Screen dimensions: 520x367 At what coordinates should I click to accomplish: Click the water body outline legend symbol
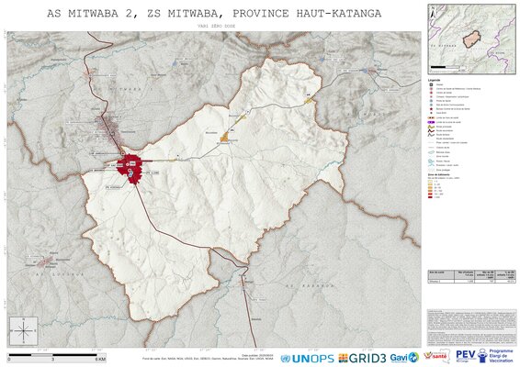point(432,152)
